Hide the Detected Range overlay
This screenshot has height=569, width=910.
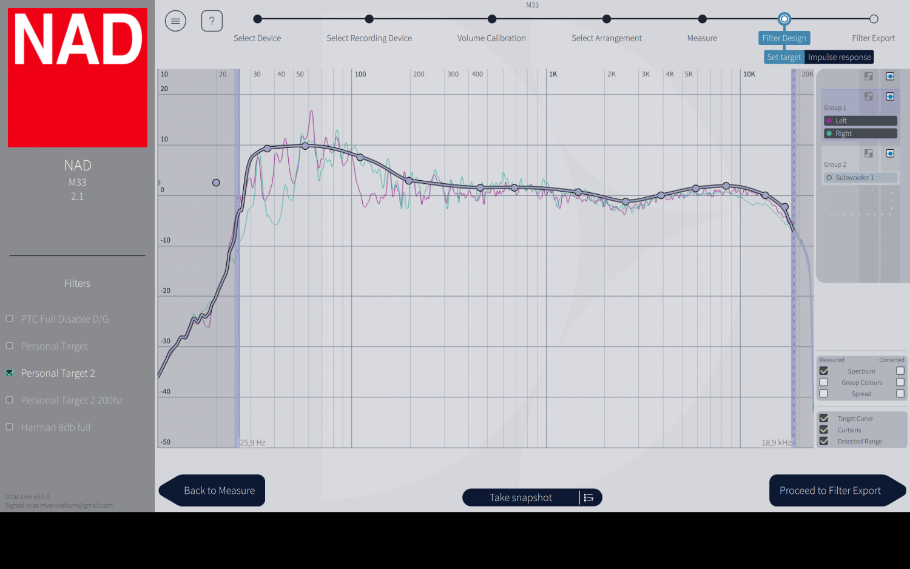tap(824, 441)
